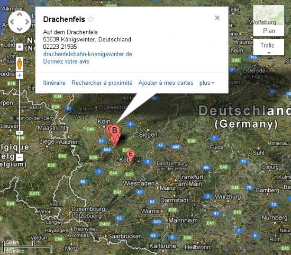Screen dimensions: 291x255
Task: Click the Fulda city label
Action: click(x=217, y=147)
